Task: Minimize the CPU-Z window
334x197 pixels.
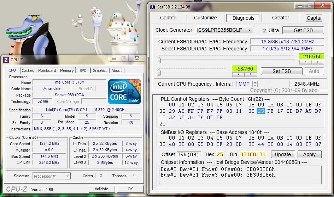Action: (114, 59)
